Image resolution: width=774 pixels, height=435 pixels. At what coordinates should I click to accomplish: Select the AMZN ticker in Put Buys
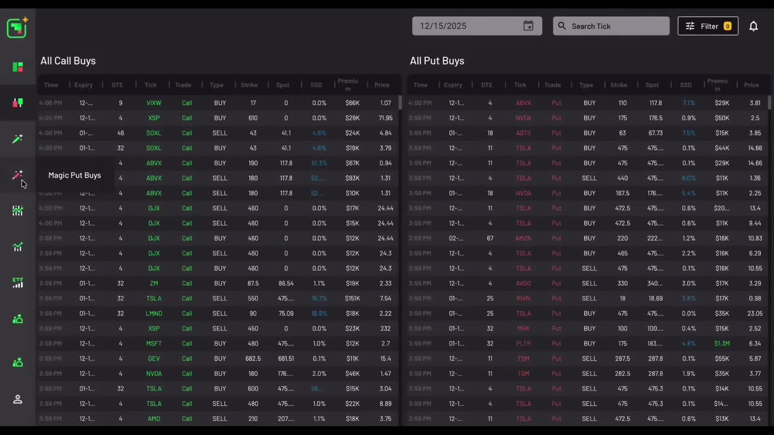click(x=524, y=238)
